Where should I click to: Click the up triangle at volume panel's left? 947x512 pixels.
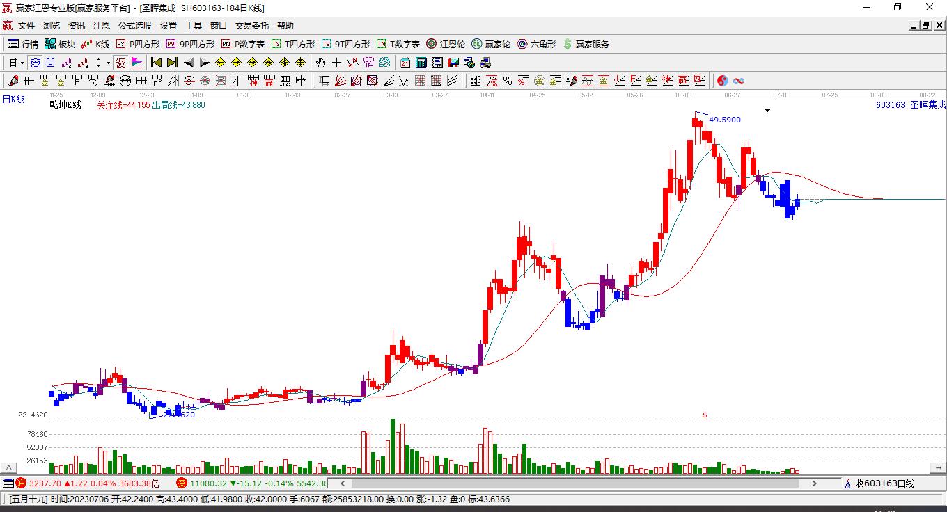pos(10,467)
